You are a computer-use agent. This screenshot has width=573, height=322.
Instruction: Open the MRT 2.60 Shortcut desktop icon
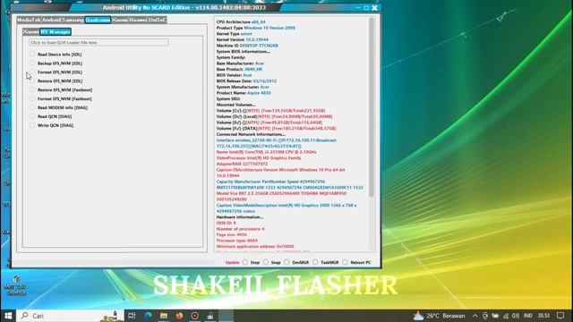pos(16,286)
